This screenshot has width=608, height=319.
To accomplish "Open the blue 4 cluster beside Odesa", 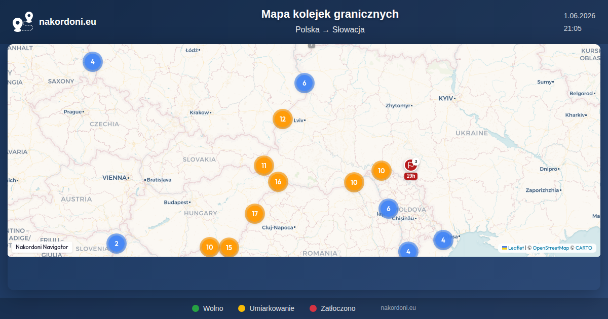I will [x=443, y=240].
